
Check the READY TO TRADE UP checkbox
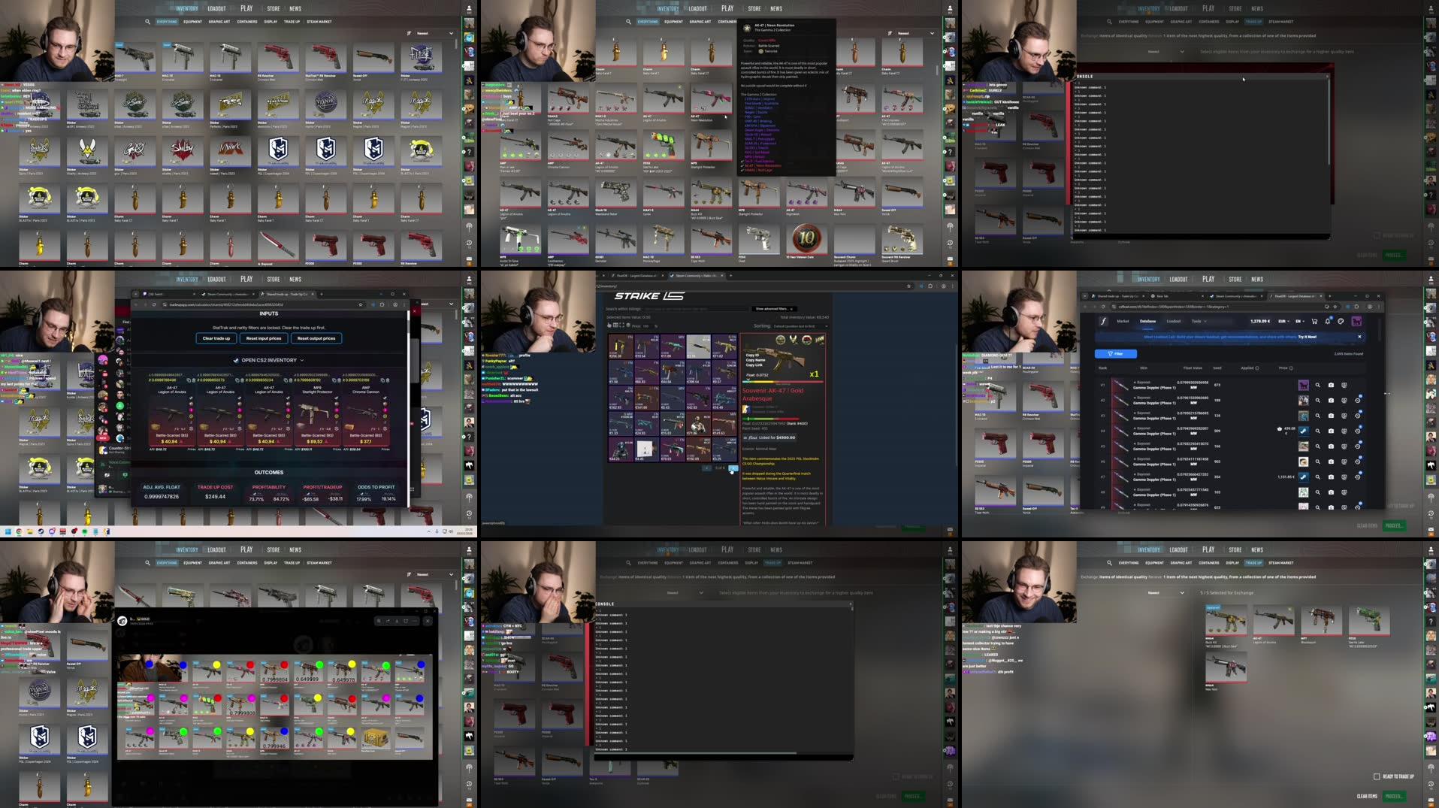[x=1375, y=776]
